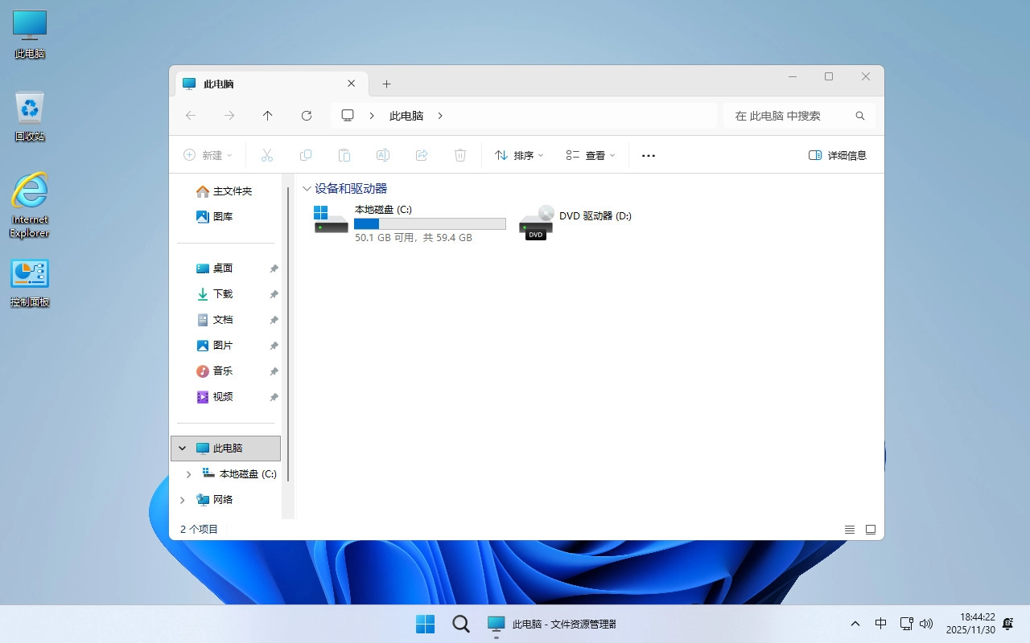Expand 本地磁盘 (C:) in navigation tree
This screenshot has width=1030, height=643.
tap(189, 473)
